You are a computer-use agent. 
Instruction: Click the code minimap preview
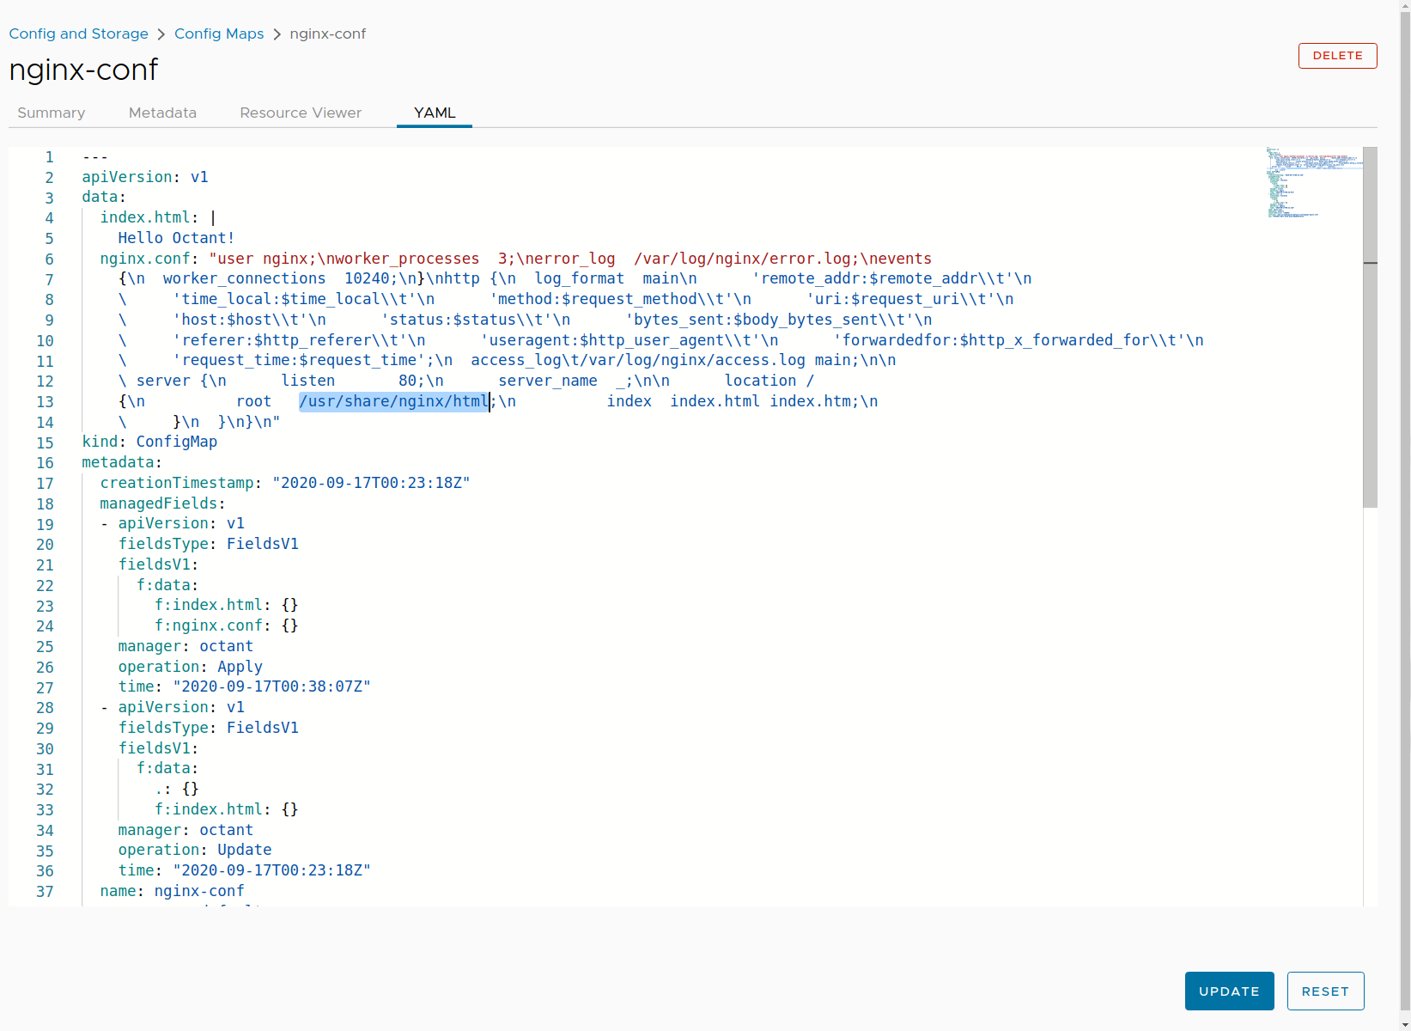click(1312, 182)
